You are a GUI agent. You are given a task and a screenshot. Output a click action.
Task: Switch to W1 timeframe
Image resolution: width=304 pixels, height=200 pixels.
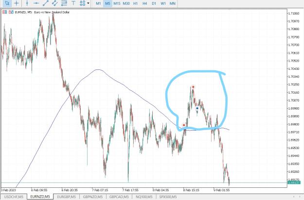163,3
